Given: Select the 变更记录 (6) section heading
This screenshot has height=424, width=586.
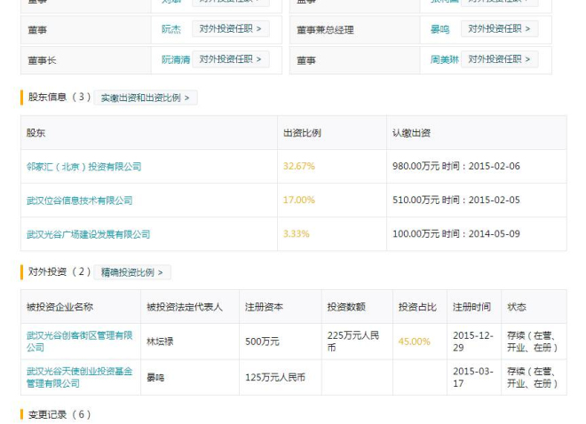Looking at the screenshot, I should [59, 414].
